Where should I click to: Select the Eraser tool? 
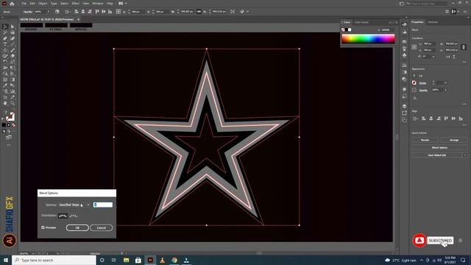(13, 56)
